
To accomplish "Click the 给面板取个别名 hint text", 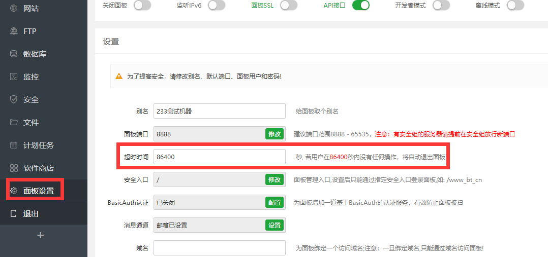I will [x=317, y=112].
